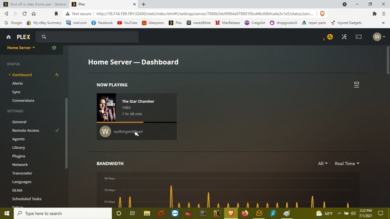Select Dashboard in the sidebar
The width and height of the screenshot is (390, 219).
click(22, 74)
